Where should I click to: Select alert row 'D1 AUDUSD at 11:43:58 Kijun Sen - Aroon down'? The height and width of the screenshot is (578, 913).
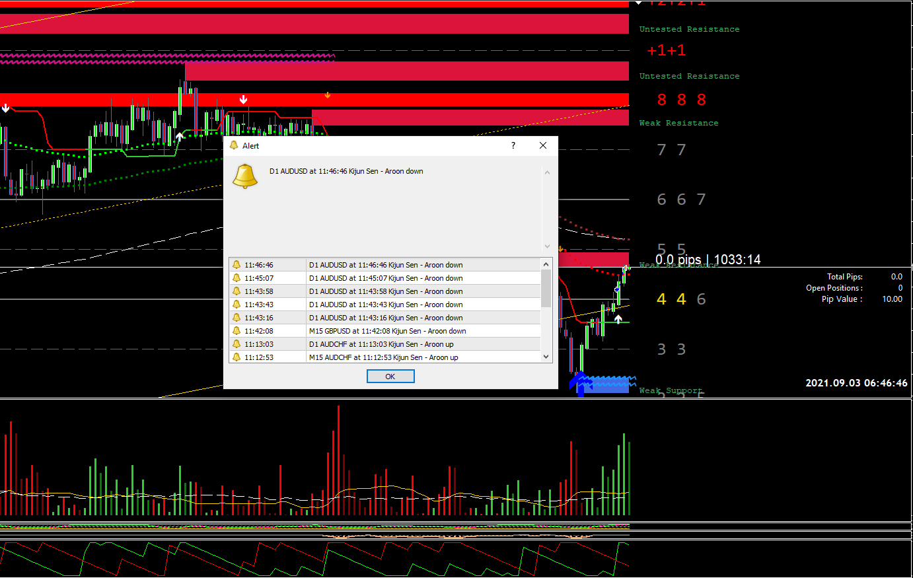coord(385,291)
